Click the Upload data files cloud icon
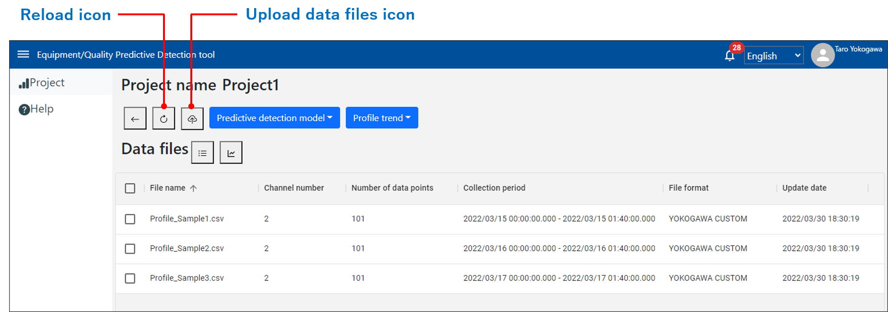Screen dimensions: 888x312 point(192,118)
